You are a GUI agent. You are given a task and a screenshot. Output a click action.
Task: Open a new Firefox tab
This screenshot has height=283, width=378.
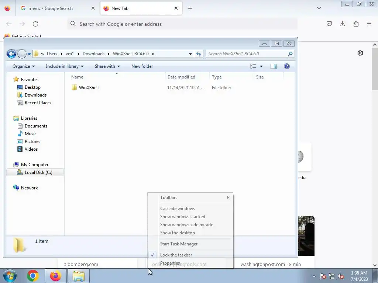coord(190,8)
